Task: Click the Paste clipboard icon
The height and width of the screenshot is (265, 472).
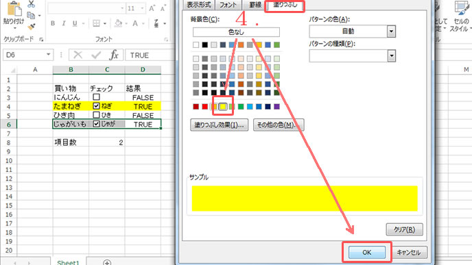Action: coord(14,8)
